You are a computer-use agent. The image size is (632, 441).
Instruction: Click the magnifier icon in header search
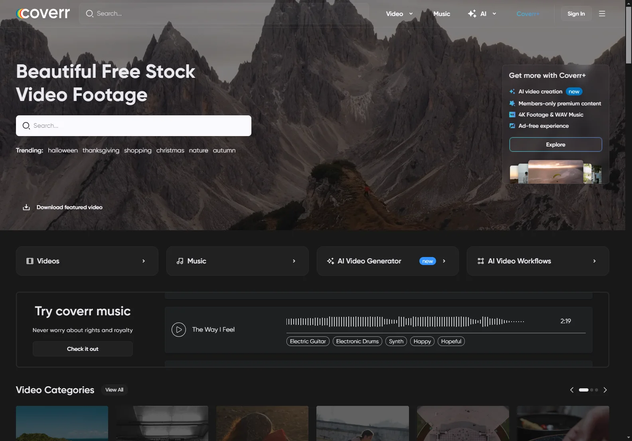point(90,14)
